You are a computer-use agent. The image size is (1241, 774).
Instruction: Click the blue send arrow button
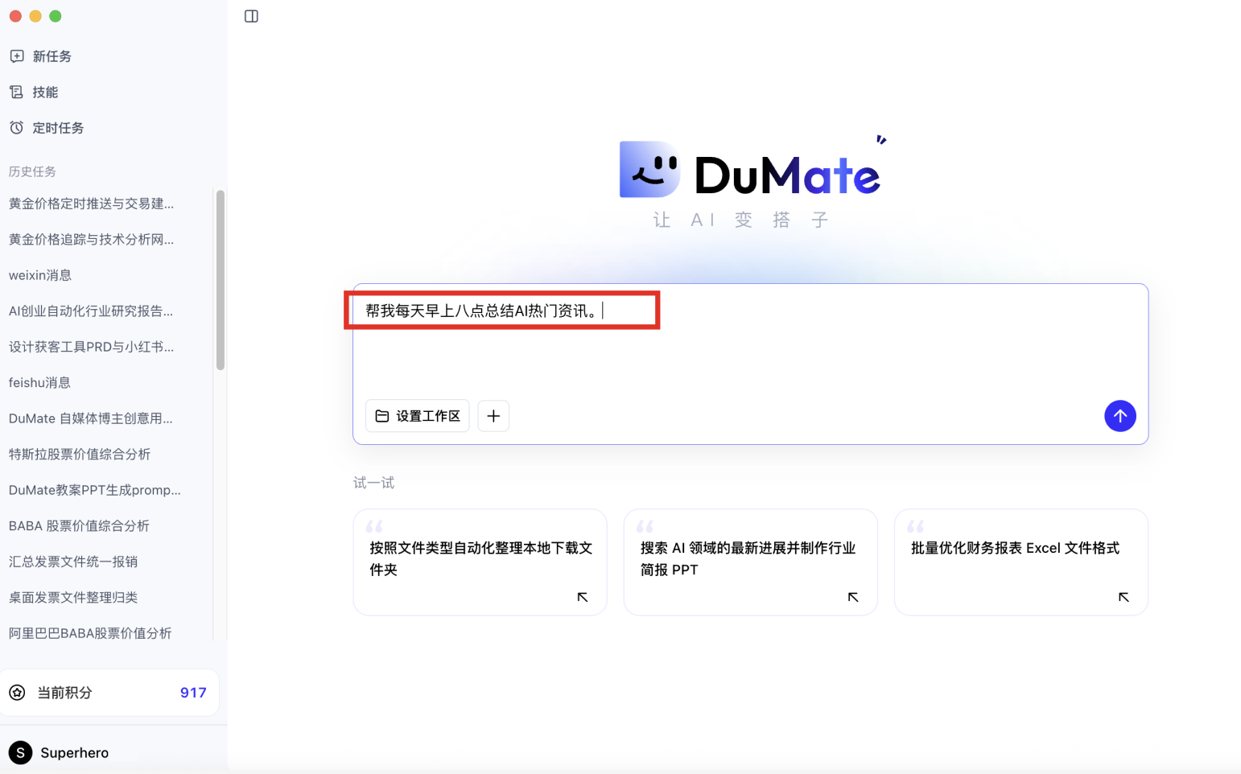[x=1120, y=416]
